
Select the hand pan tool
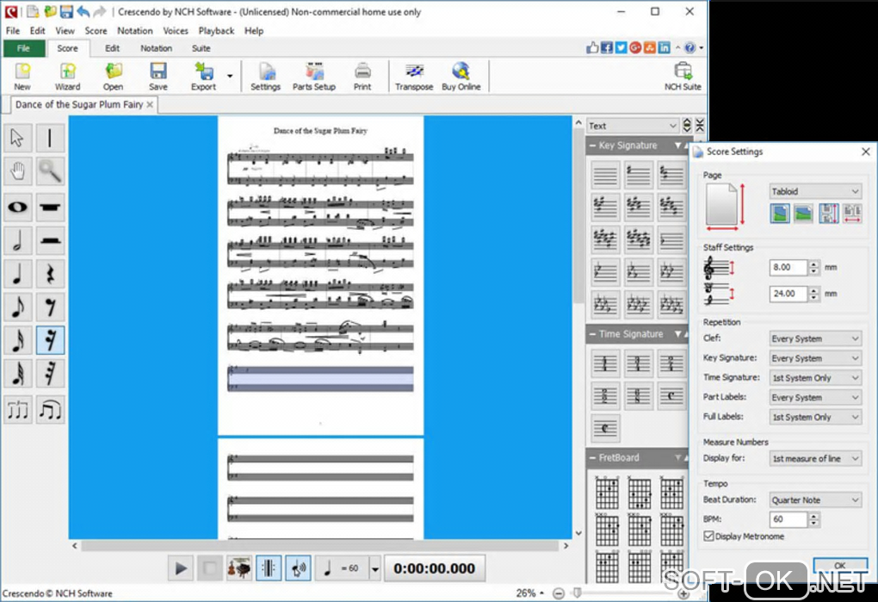17,171
